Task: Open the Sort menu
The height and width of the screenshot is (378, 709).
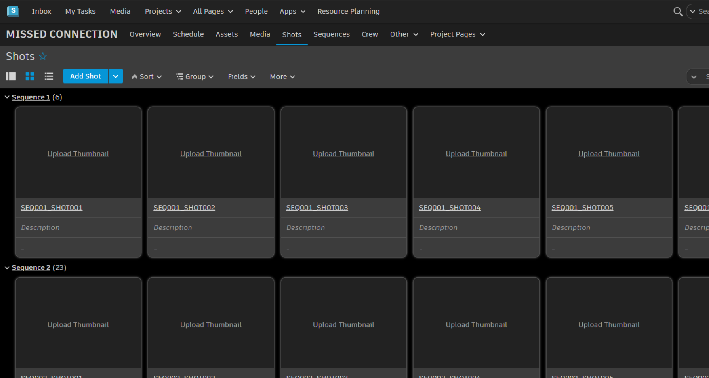Action: (x=147, y=77)
